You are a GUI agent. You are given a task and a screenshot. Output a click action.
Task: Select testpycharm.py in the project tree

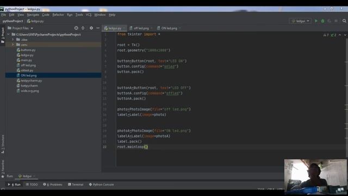32,81
